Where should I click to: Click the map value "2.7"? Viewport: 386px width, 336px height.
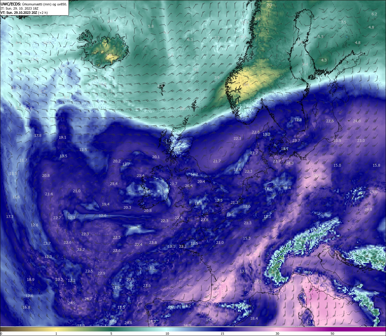pyautogui.click(x=257, y=19)
